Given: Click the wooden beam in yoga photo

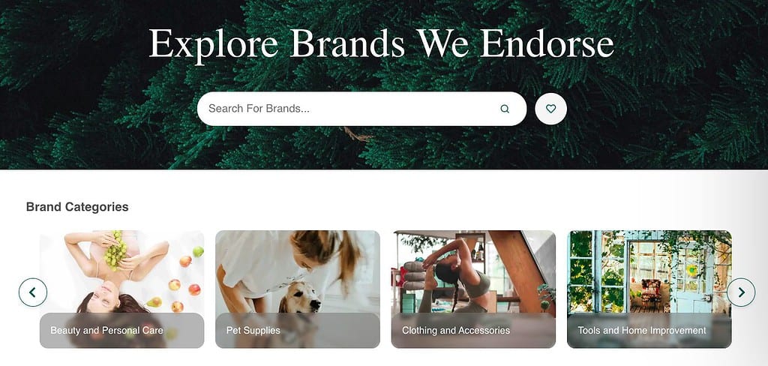Looking at the screenshot, I should pos(519,269).
